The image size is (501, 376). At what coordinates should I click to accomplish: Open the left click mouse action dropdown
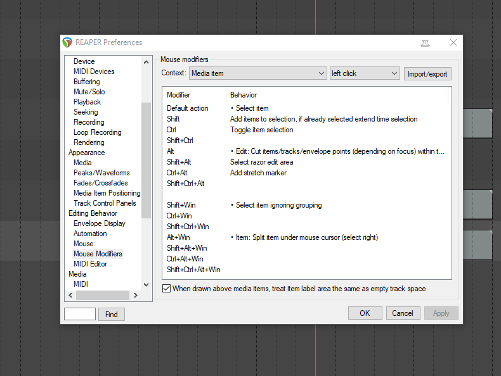pos(365,73)
